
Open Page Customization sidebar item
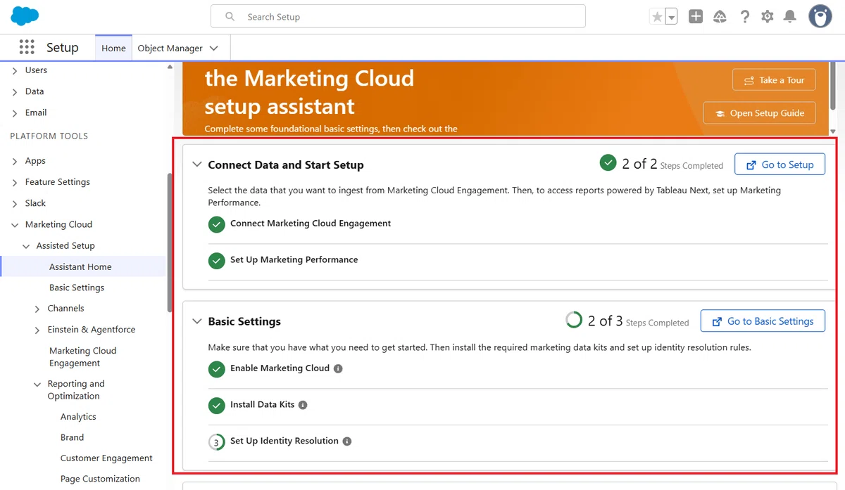tap(100, 479)
